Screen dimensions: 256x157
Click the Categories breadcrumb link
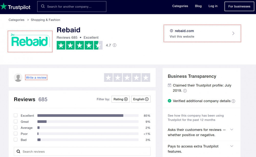point(16,20)
